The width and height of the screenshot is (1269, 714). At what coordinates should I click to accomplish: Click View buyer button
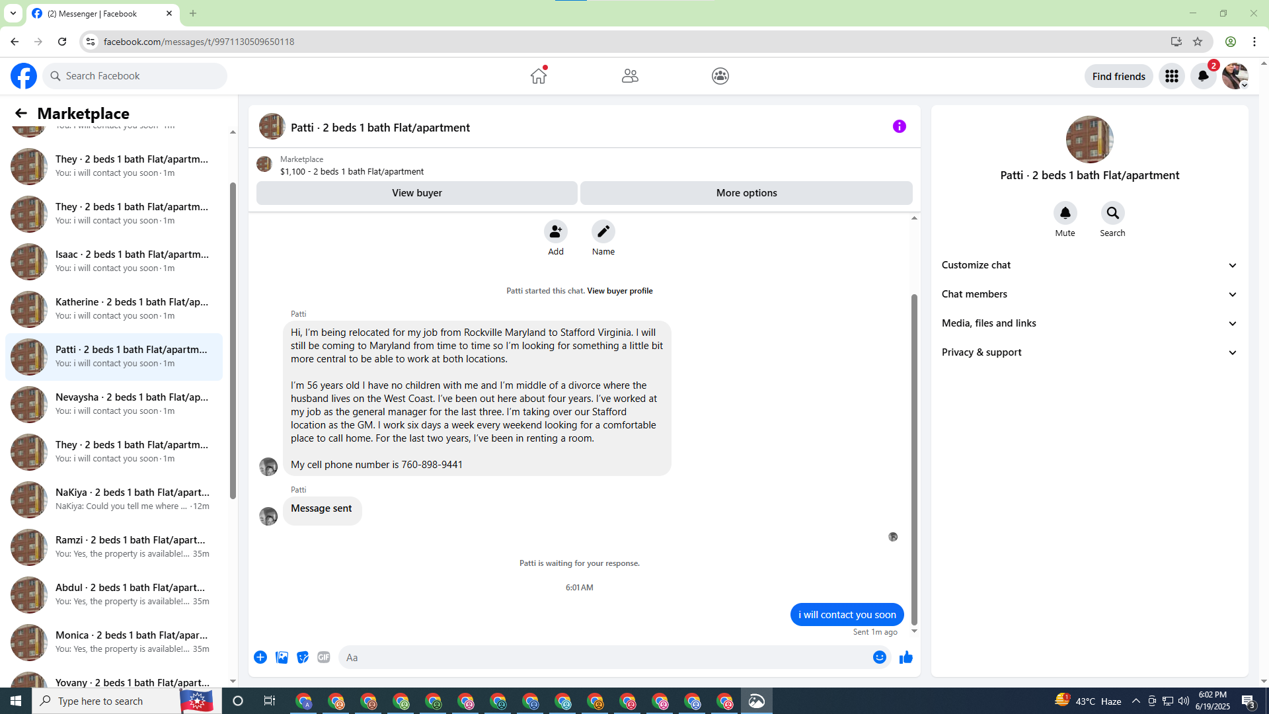417,193
